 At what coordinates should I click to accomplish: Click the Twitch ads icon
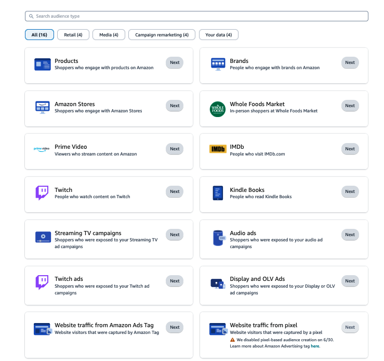[x=42, y=282]
